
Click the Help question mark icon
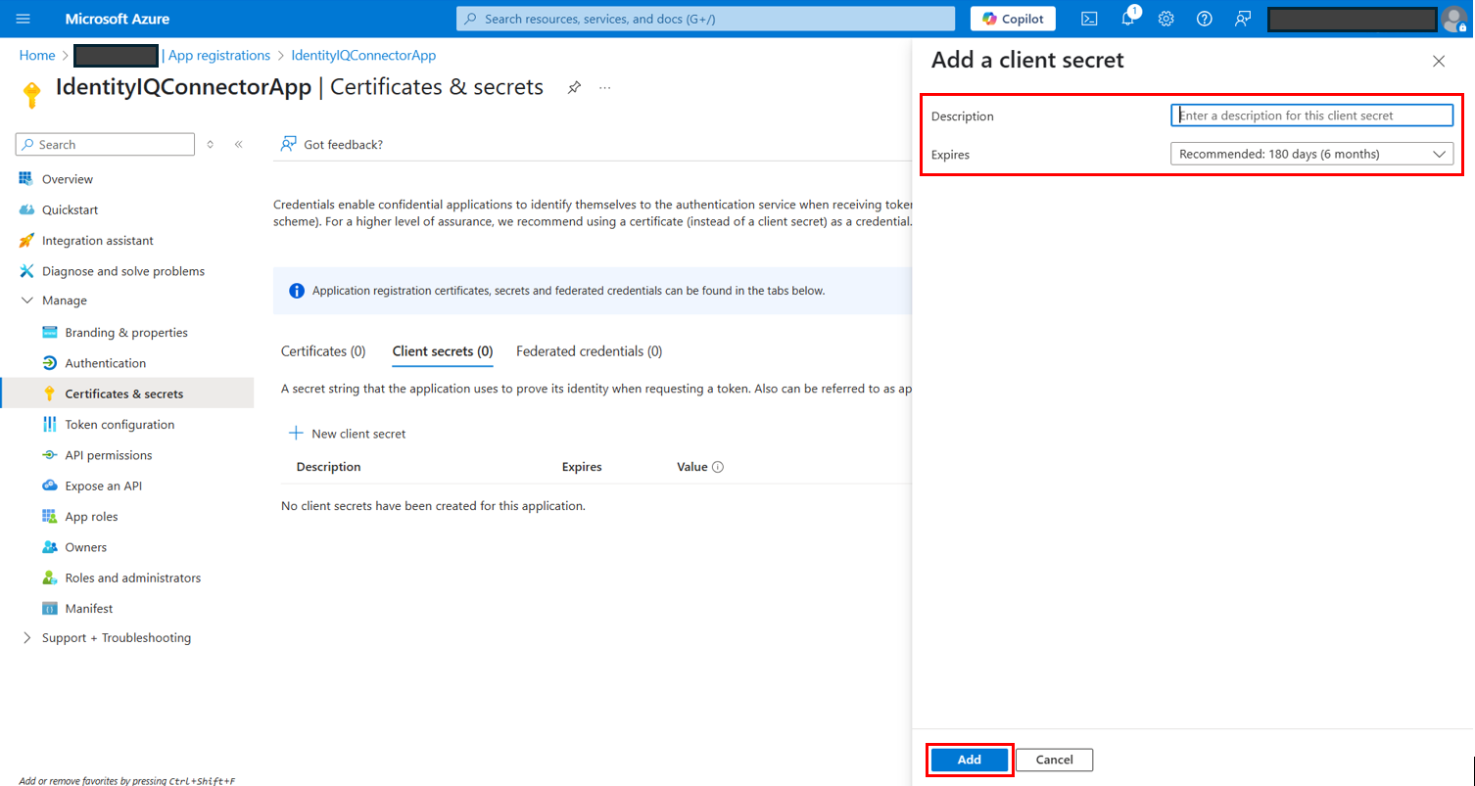[x=1205, y=19]
